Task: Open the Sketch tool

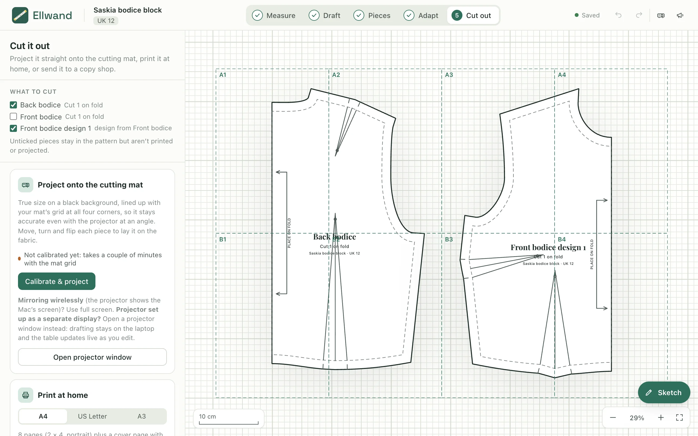Action: click(x=664, y=392)
